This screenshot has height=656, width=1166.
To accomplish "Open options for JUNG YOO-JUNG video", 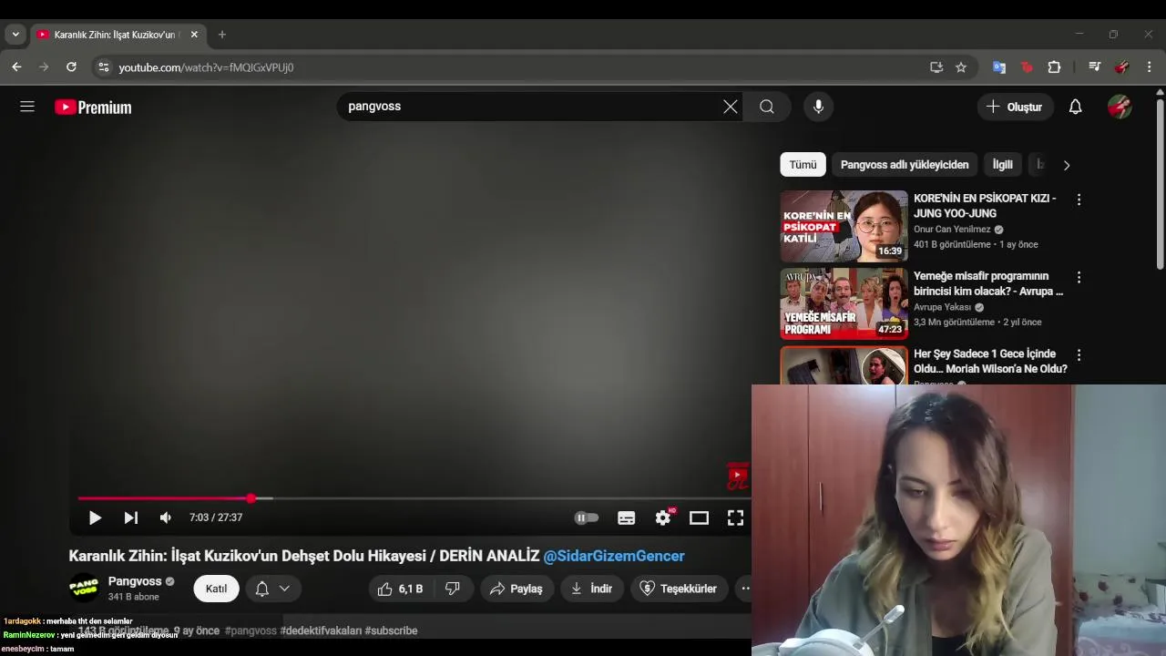I will click(1079, 200).
